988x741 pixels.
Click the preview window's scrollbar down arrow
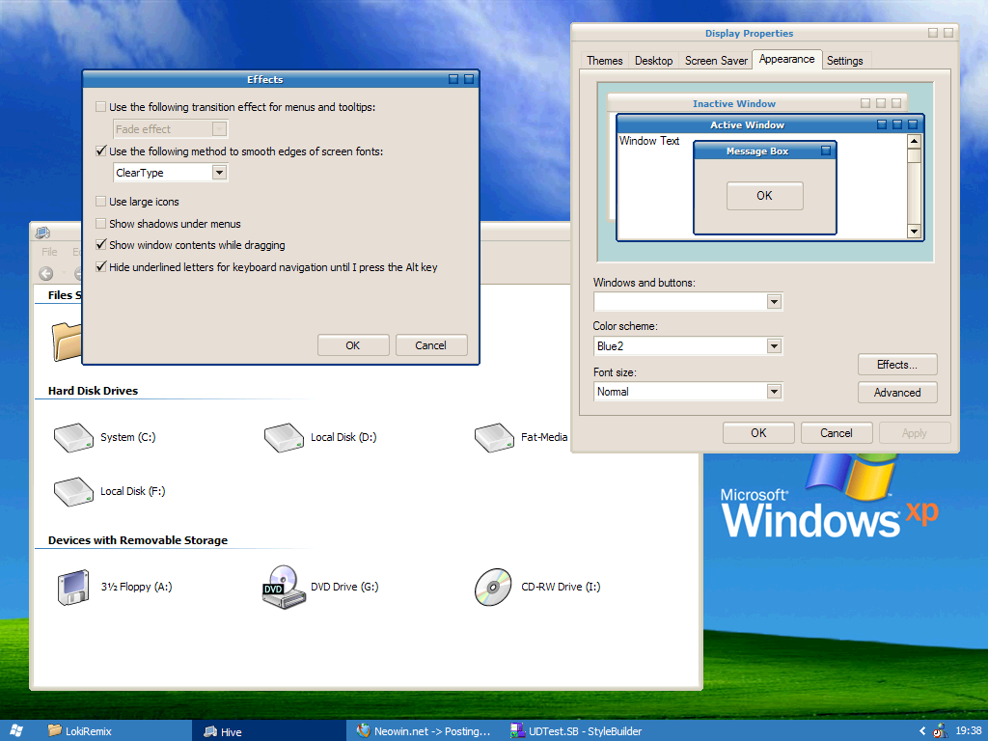914,232
